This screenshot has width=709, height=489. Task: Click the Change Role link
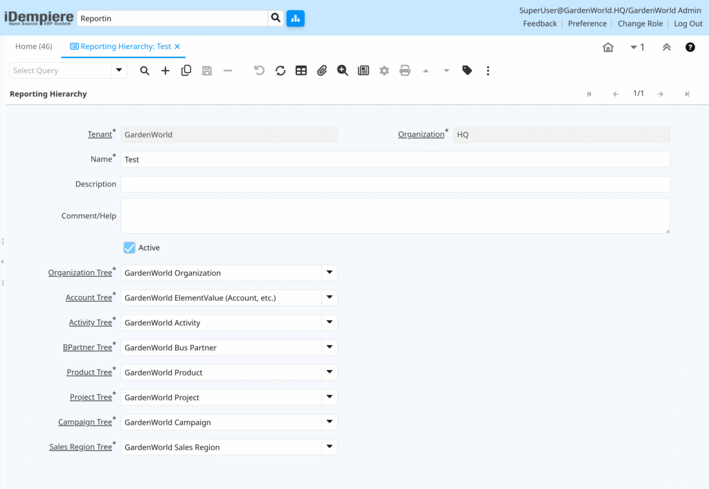coord(640,24)
